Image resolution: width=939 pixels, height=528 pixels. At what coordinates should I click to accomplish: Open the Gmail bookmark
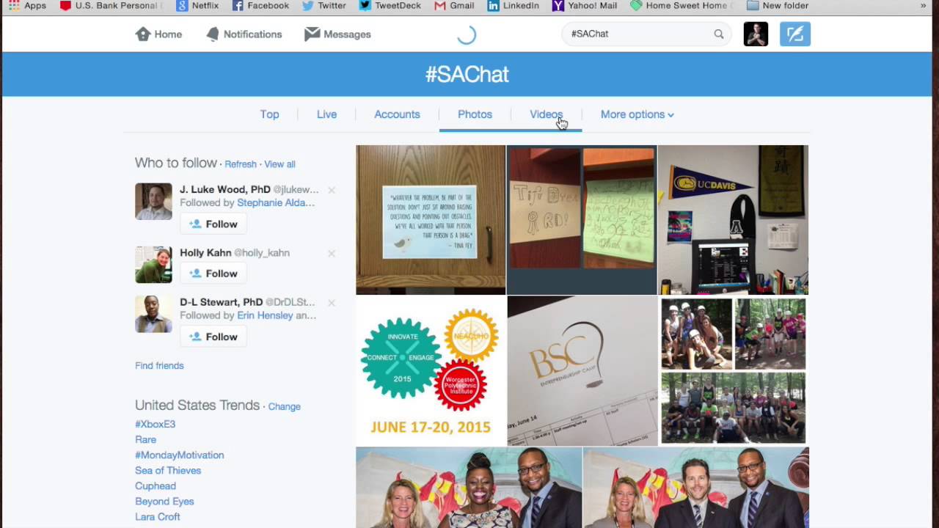(454, 5)
